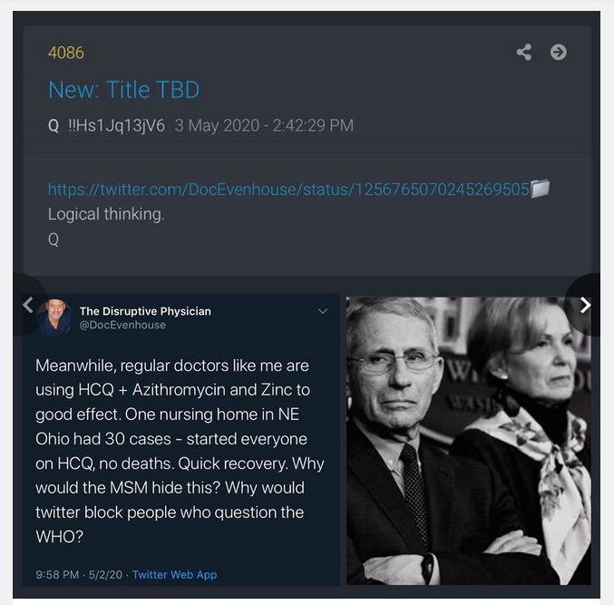Open post via the arrow-in-circle icon
Image resolution: width=614 pixels, height=605 pixels.
click(558, 52)
